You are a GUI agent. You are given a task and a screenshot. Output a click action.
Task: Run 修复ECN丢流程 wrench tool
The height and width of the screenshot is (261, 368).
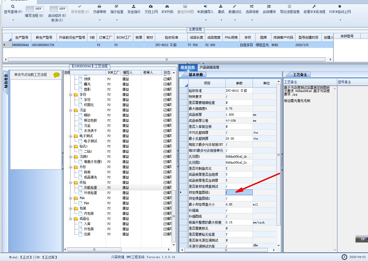pos(314,6)
